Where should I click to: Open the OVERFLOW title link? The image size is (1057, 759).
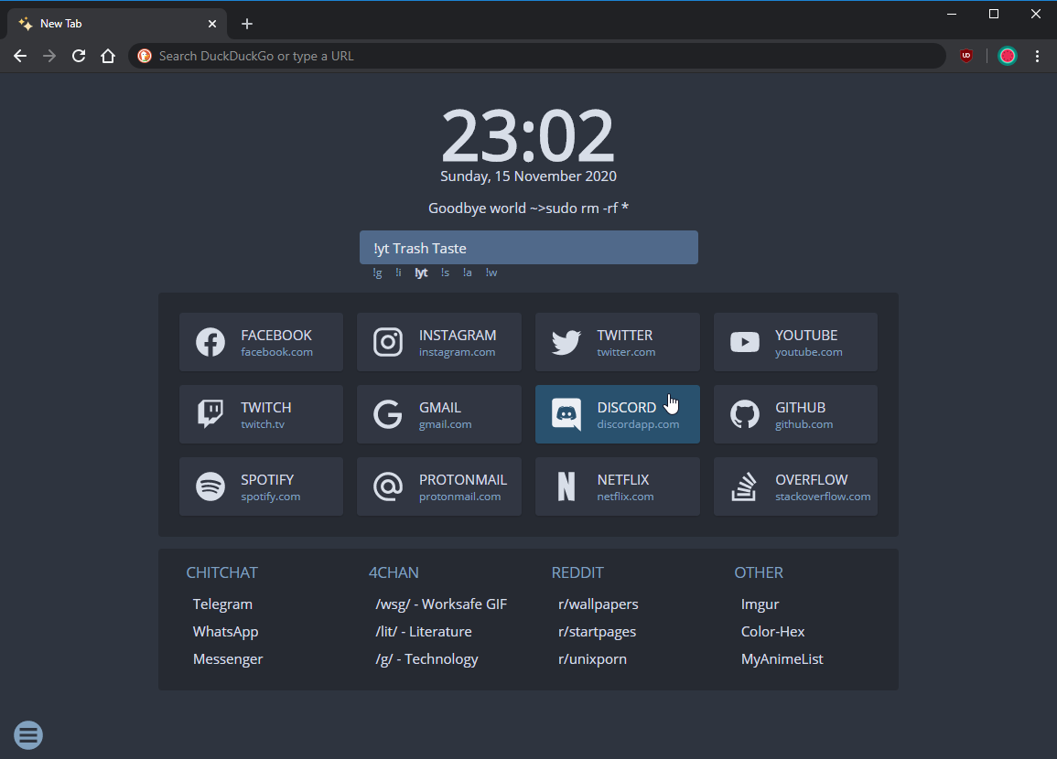(x=811, y=479)
